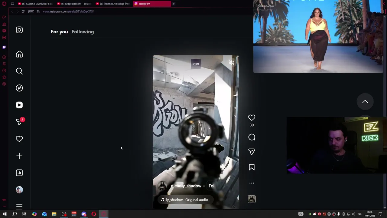Open reel comments bubble icon
387x218 pixels.
[x=252, y=137]
